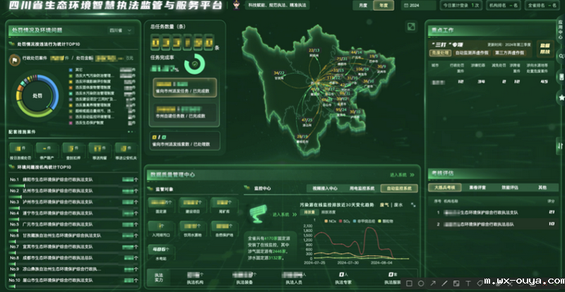This screenshot has height=292, width=565.
Task: Select the rectangle annotation tool in bottom toolbar
Action: (408, 284)
